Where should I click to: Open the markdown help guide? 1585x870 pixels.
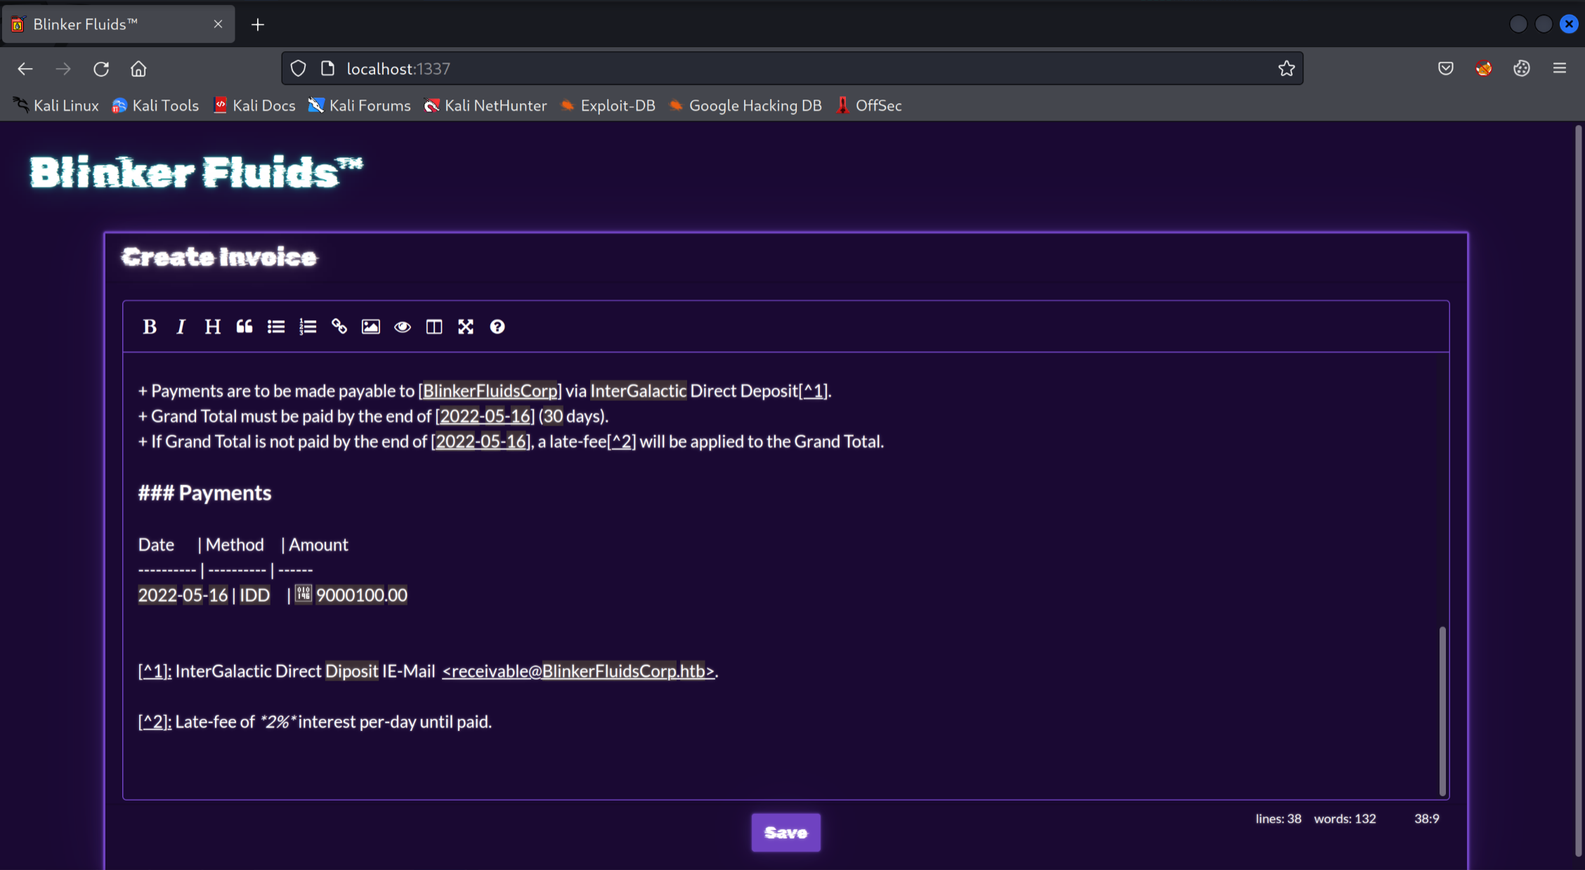(x=497, y=326)
